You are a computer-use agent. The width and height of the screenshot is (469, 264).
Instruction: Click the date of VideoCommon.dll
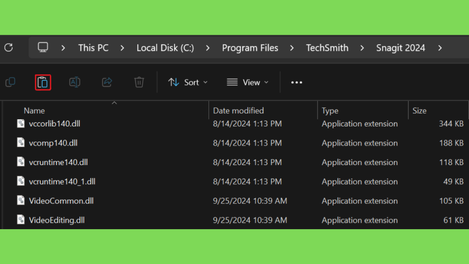[250, 201]
